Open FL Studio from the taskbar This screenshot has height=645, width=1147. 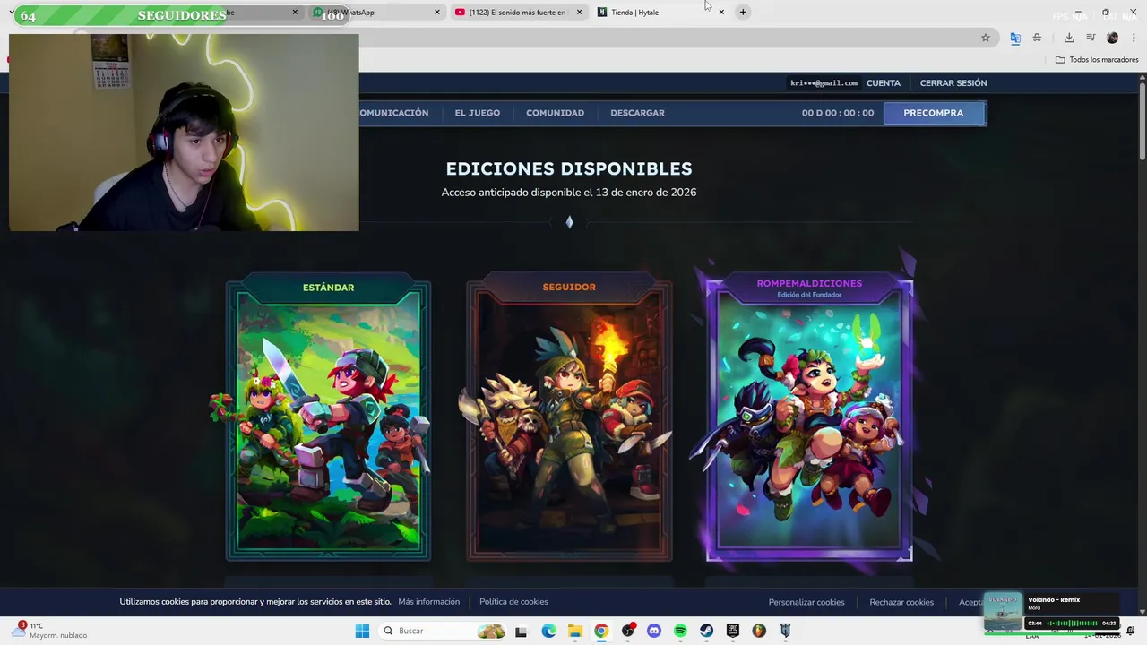point(759,631)
